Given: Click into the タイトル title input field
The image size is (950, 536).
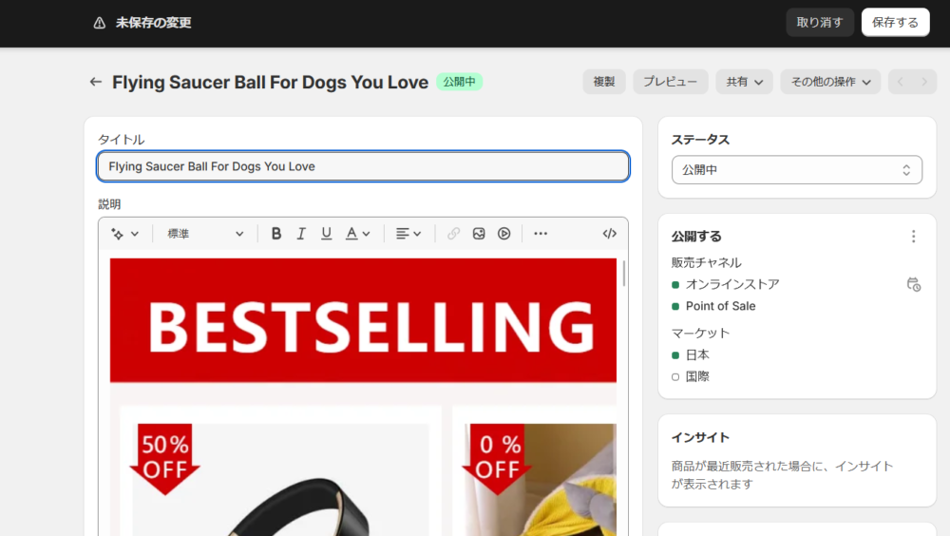Looking at the screenshot, I should pos(363,166).
